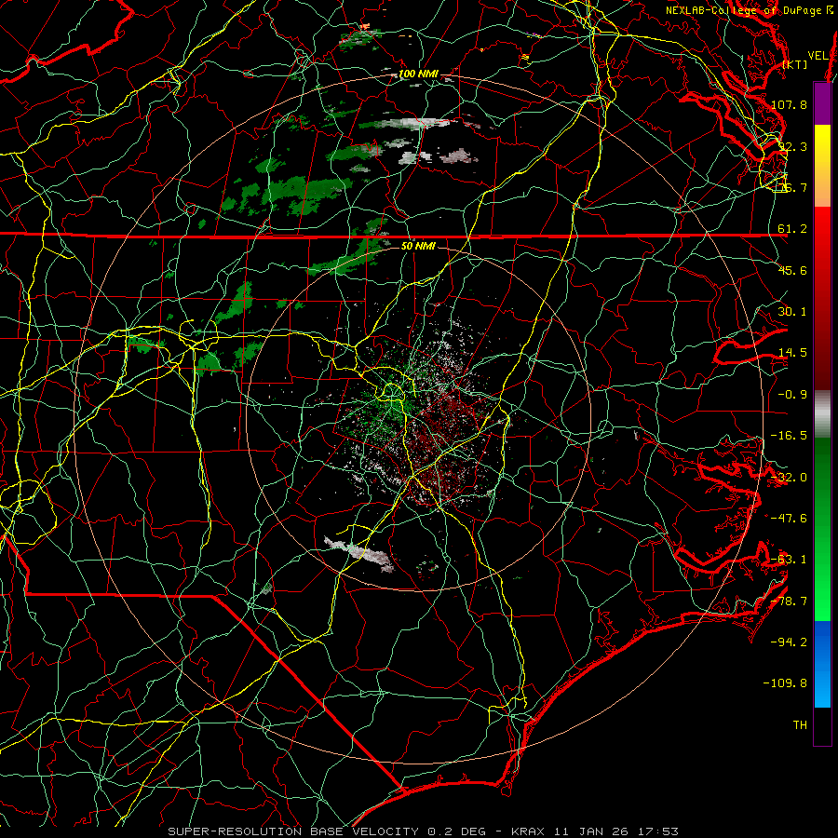Click the -94.2 value on velocity scale

789,642
